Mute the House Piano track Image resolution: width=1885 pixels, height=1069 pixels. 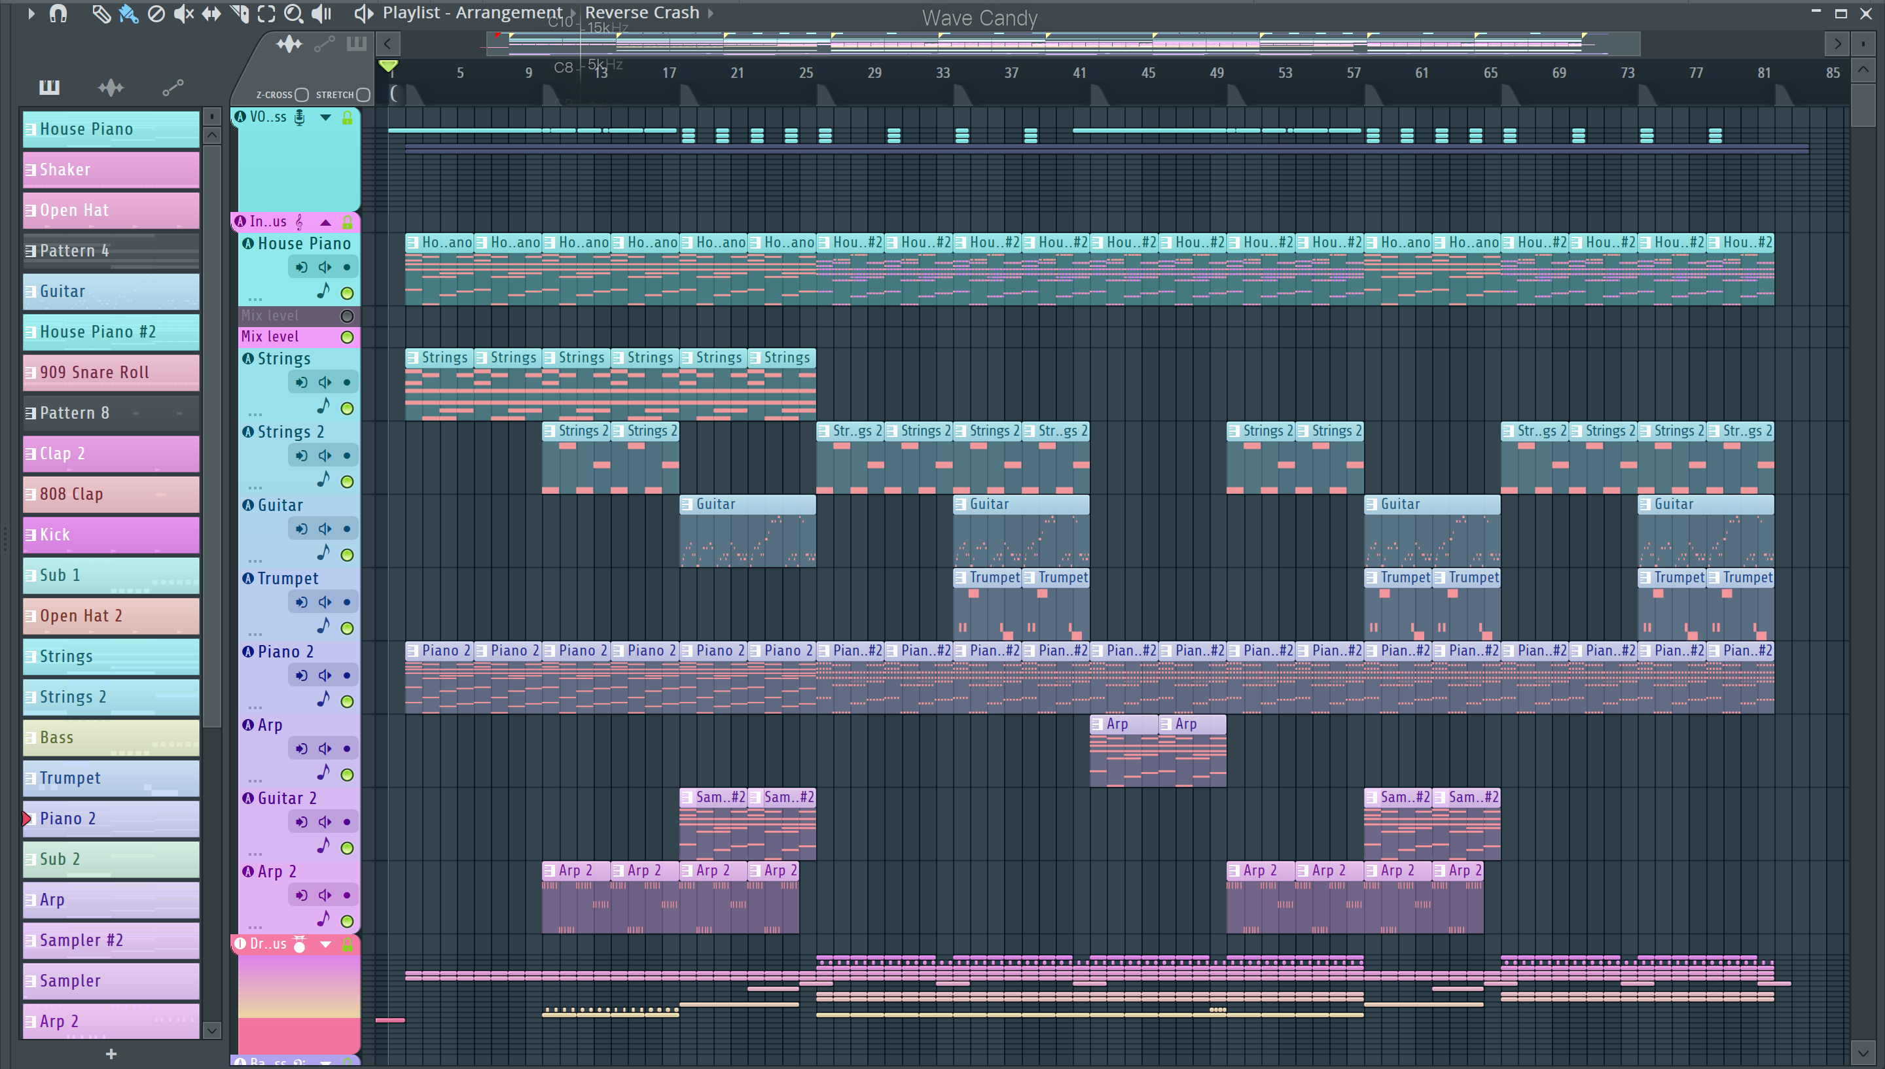(348, 293)
